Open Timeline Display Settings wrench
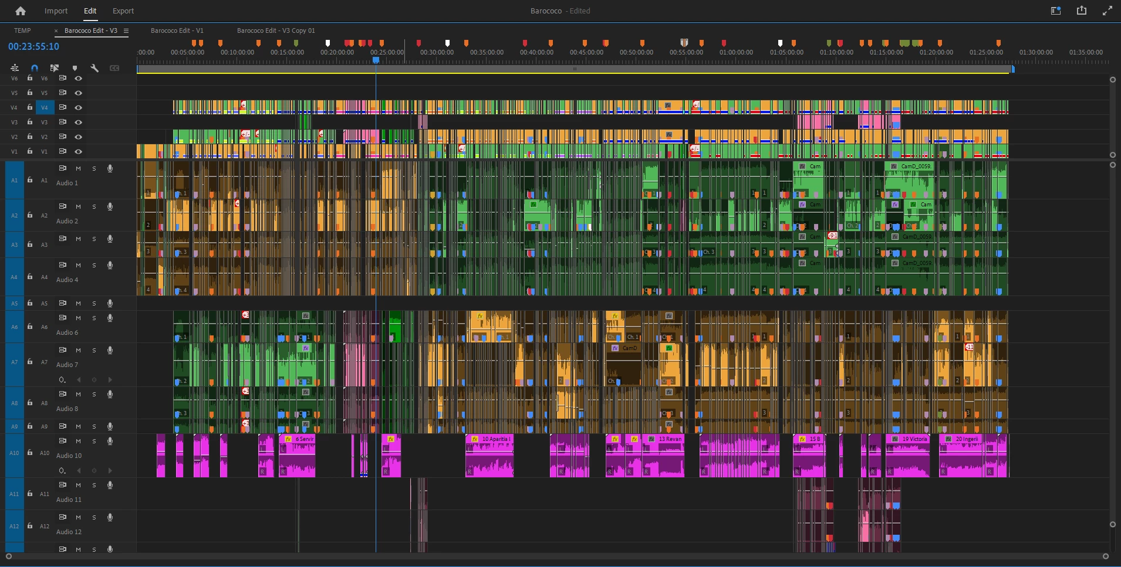1121x567 pixels. tap(94, 68)
